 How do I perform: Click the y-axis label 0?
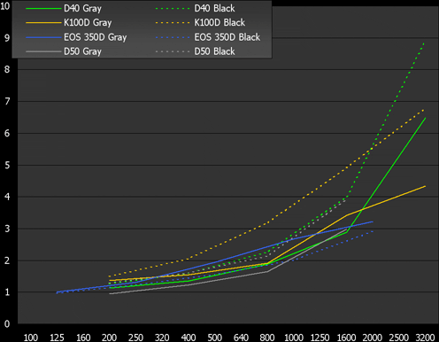click(x=7, y=324)
